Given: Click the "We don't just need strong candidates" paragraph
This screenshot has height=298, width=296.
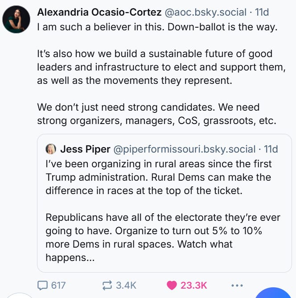Looking at the screenshot, I should 157,114.
